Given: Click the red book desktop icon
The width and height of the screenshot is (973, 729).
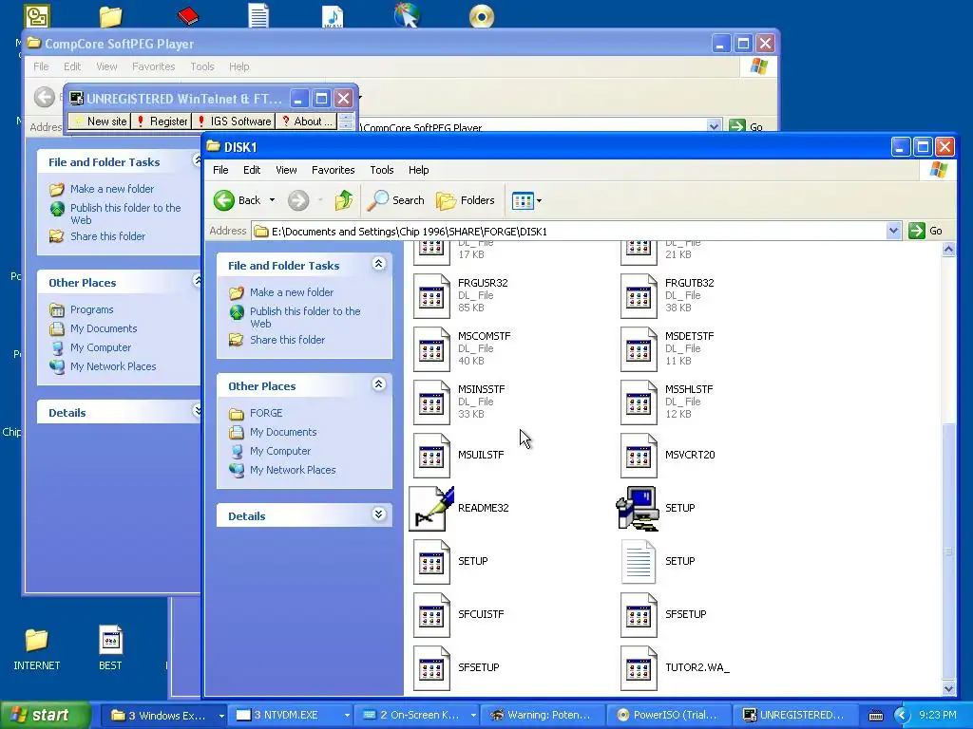Looking at the screenshot, I should tap(187, 16).
